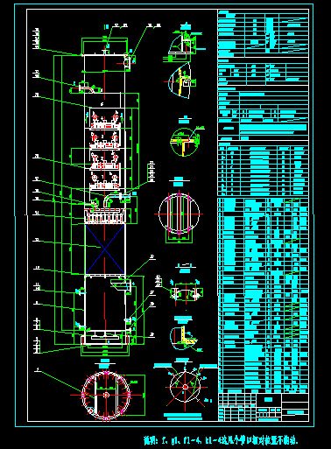Click the cyan note text below the drawing frame
This screenshot has height=449, width=331.
tap(221, 439)
